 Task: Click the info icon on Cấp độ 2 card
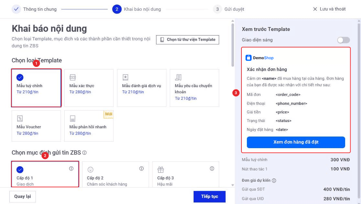pos(141,168)
